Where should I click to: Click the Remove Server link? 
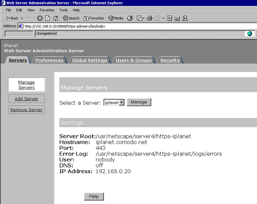click(x=26, y=110)
